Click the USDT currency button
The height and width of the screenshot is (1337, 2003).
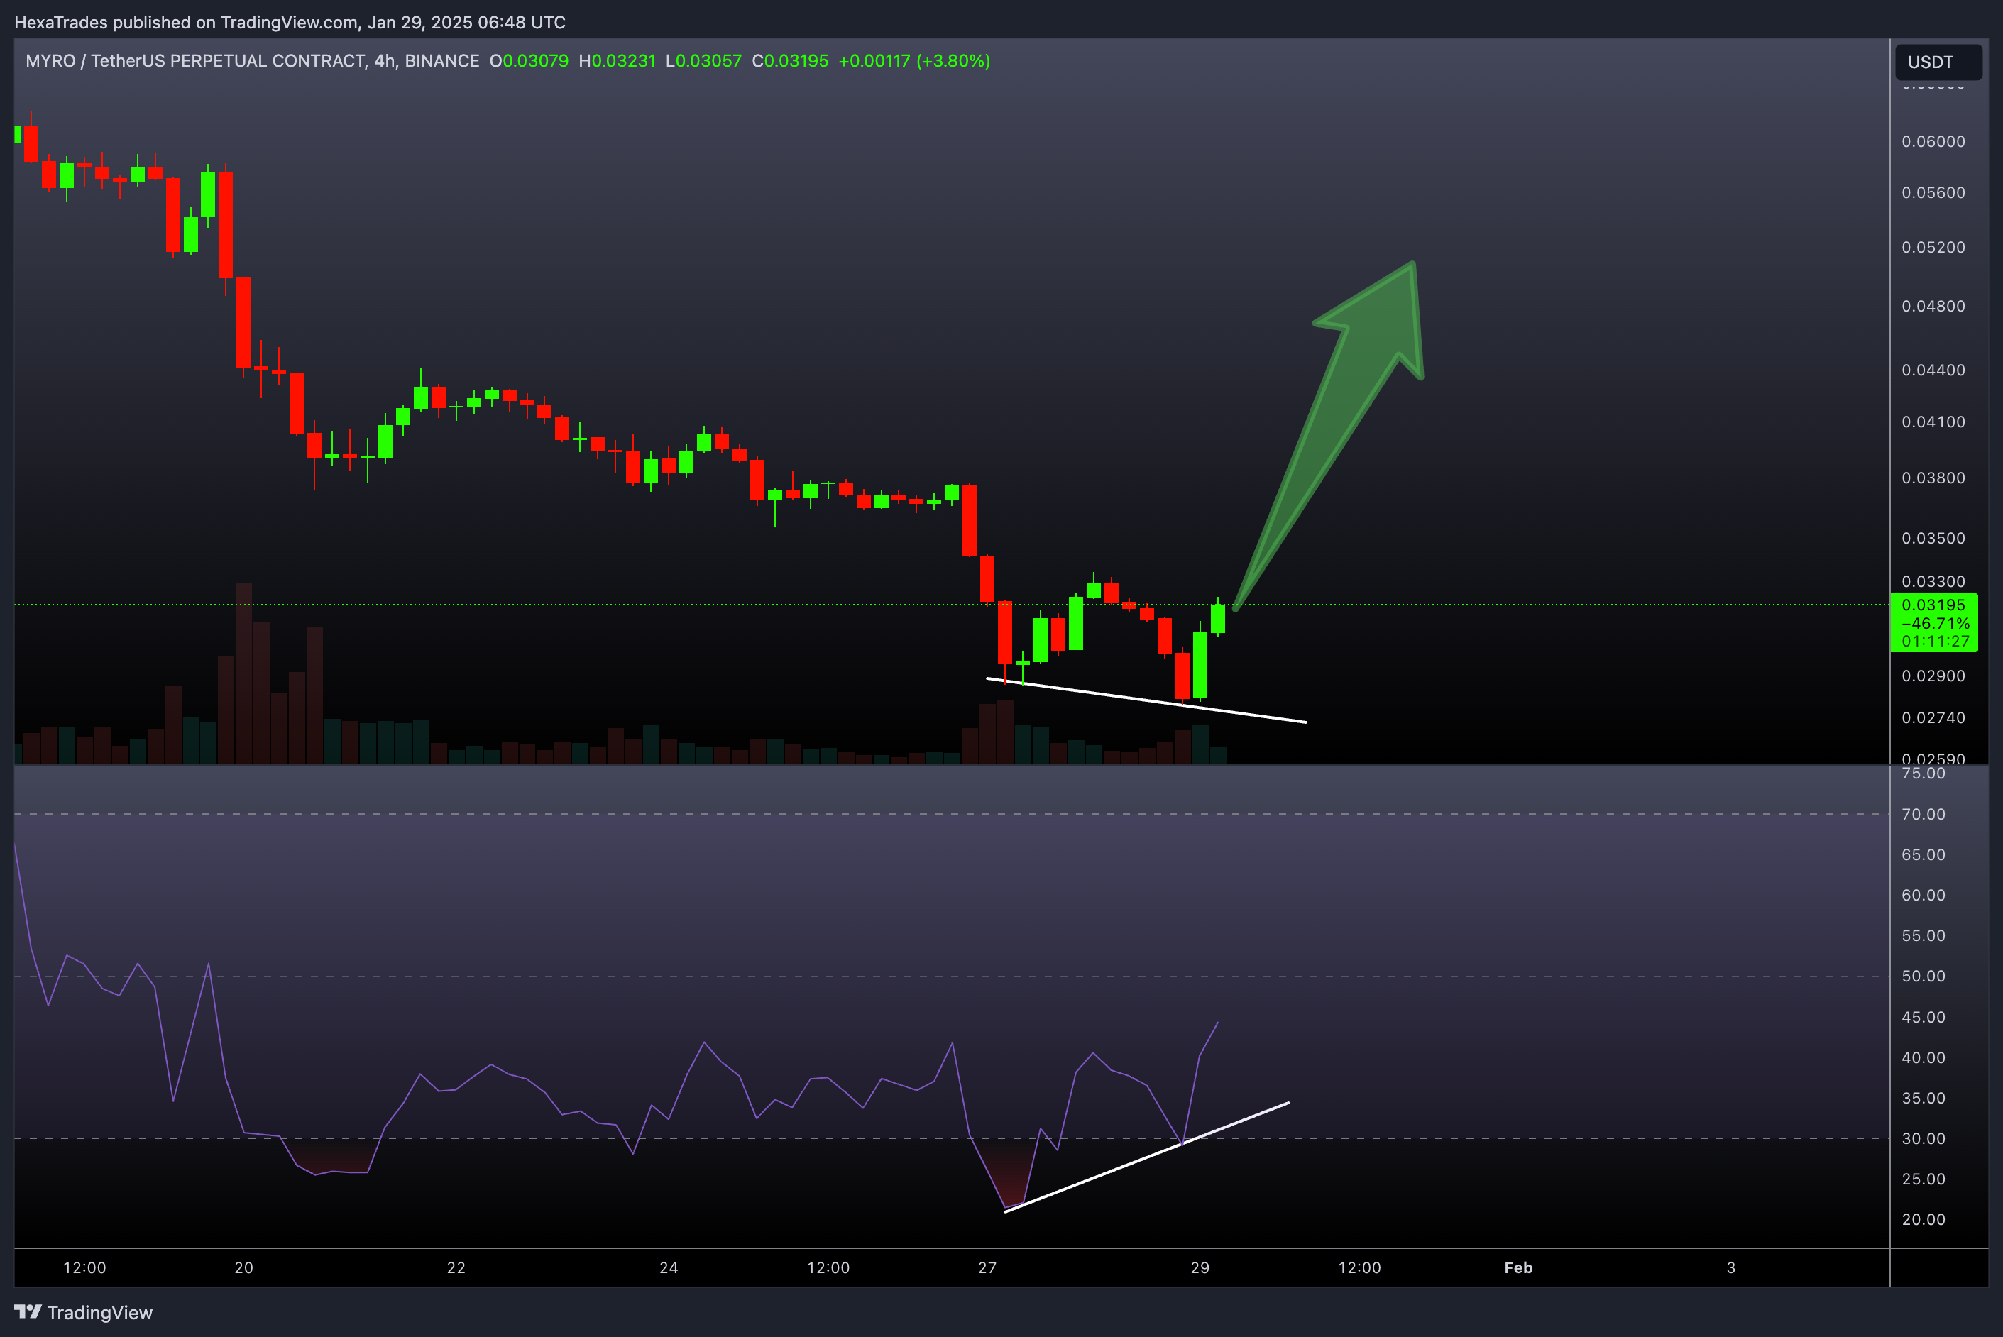[1938, 62]
